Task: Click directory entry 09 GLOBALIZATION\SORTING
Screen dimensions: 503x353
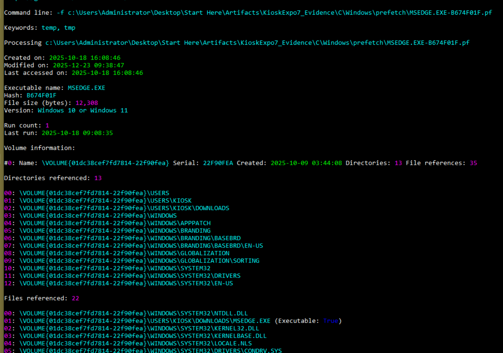Action: [132, 261]
